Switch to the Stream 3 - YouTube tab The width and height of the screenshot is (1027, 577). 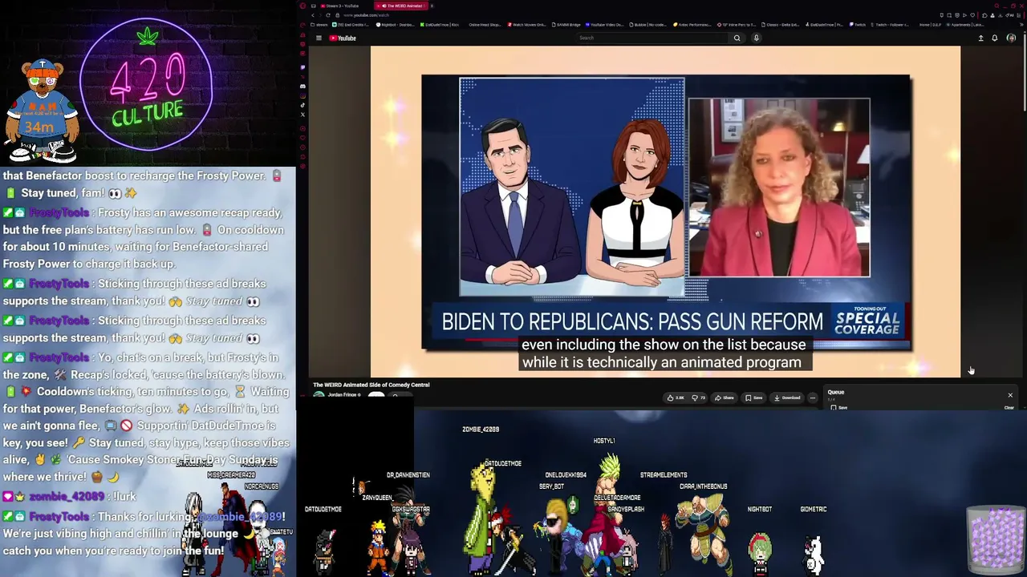(x=342, y=6)
